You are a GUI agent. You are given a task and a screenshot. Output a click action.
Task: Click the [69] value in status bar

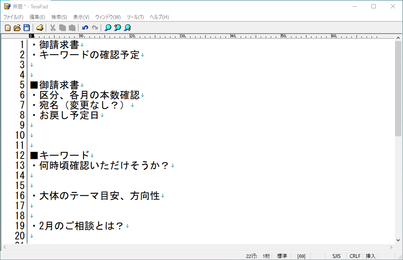pyautogui.click(x=301, y=256)
